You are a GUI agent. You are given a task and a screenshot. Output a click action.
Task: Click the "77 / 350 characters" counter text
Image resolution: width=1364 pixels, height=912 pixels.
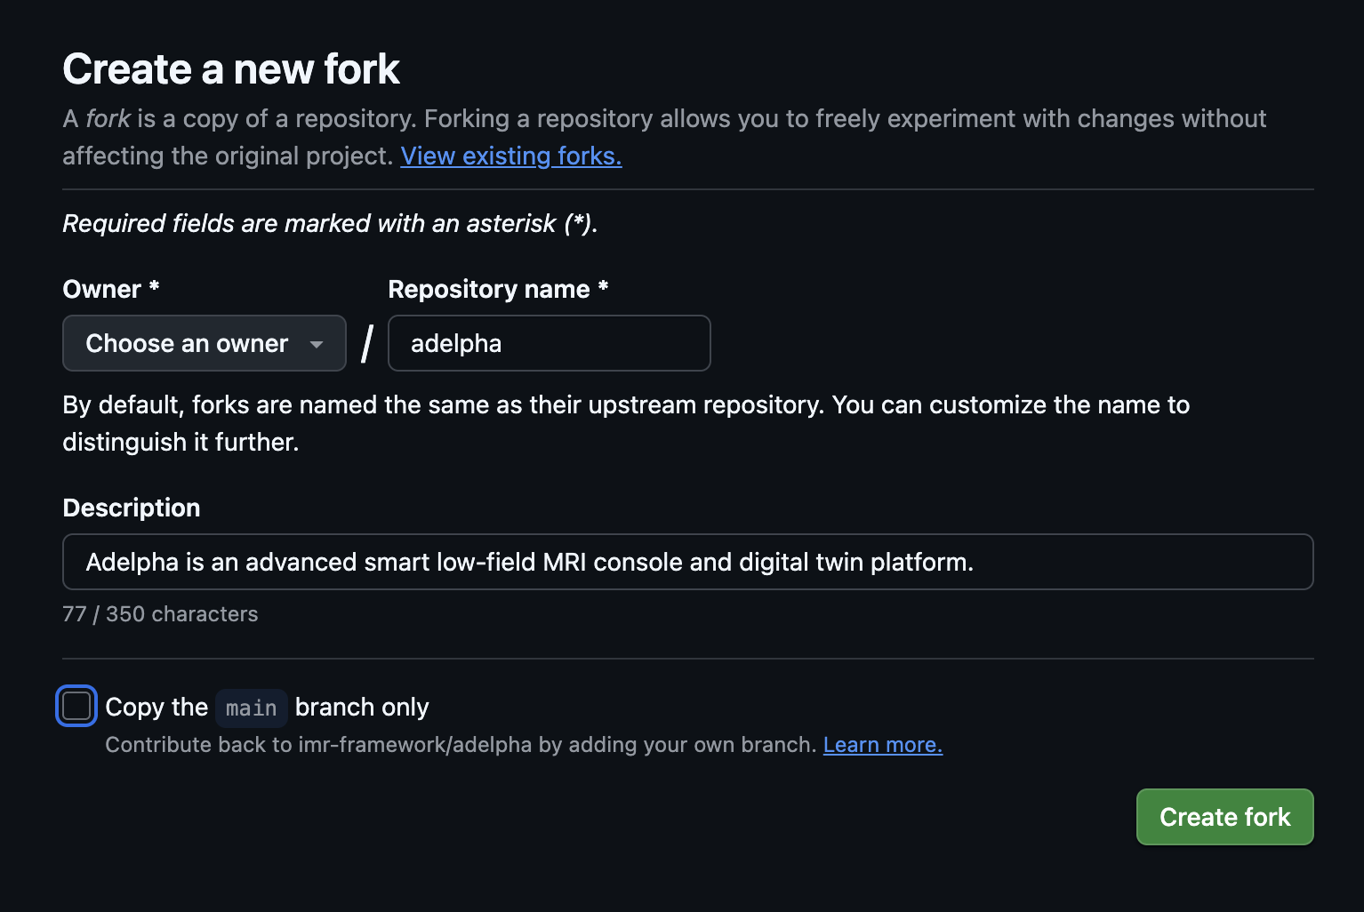160,614
